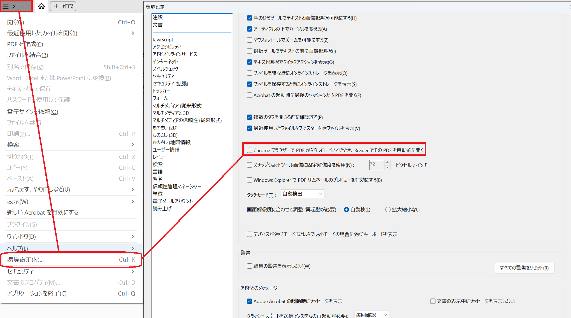The height and width of the screenshot is (318, 571).
Task: Select JavaScript category in preferences
Action: coord(163,40)
